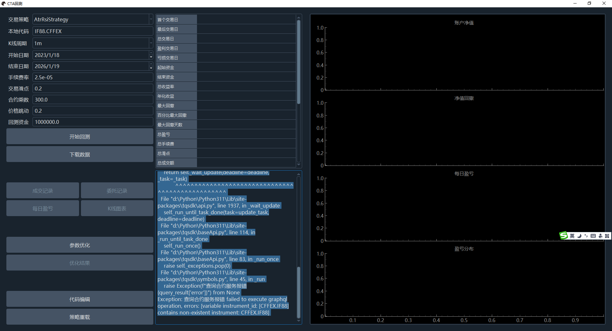Click the Sogou input method S logo

tap(564, 236)
